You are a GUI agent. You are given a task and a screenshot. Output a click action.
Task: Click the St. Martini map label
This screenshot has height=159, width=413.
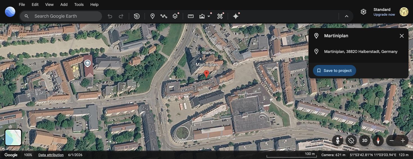205,53
